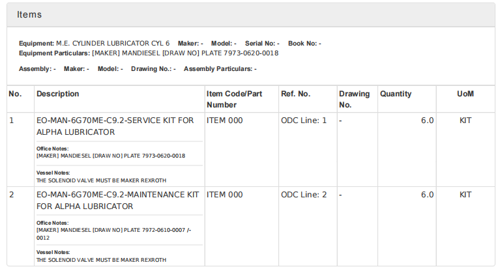500x269 pixels.
Task: Click the ODC Line: 1 reference cell
Action: (304, 121)
